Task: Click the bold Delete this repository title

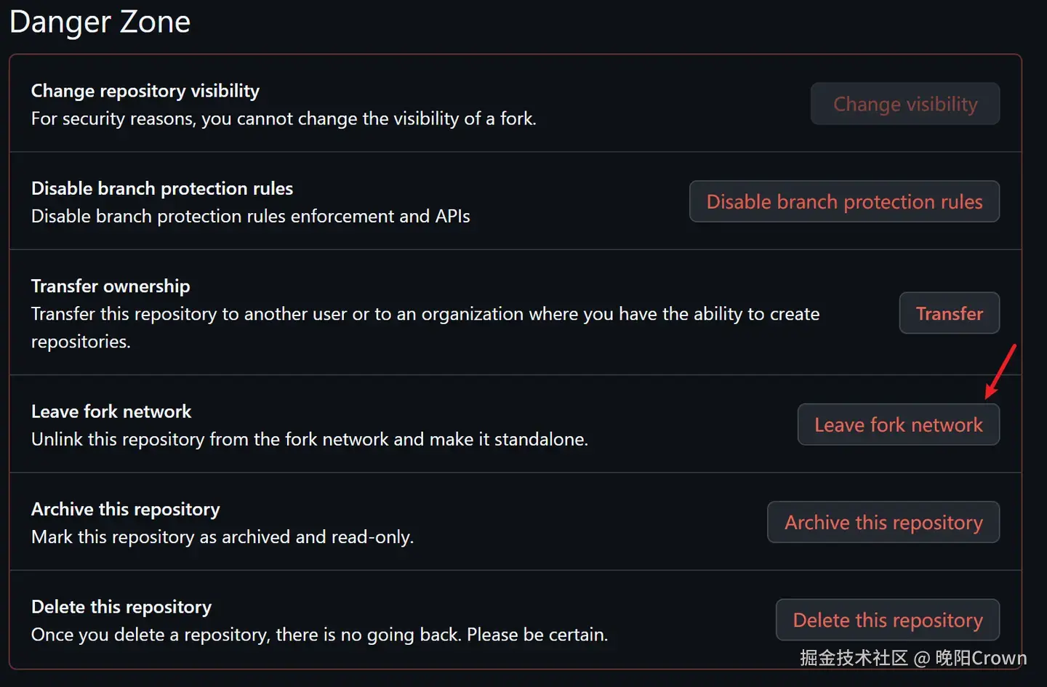Action: [x=121, y=606]
